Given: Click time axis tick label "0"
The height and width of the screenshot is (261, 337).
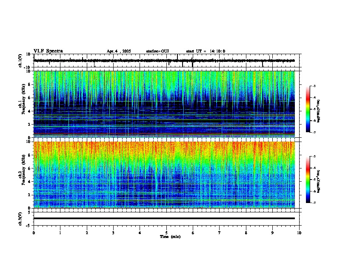Looking at the screenshot, I should 34,233.
